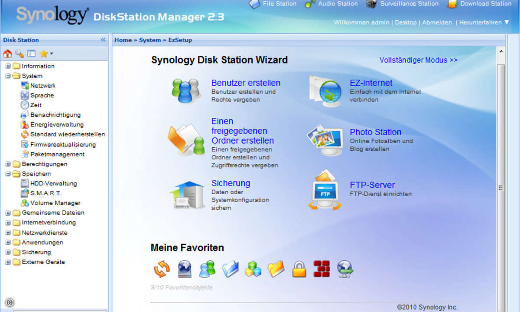Click Einen freigegebenen Ordner erstellen link
Viewport: 520px width, 312px height.
243,131
